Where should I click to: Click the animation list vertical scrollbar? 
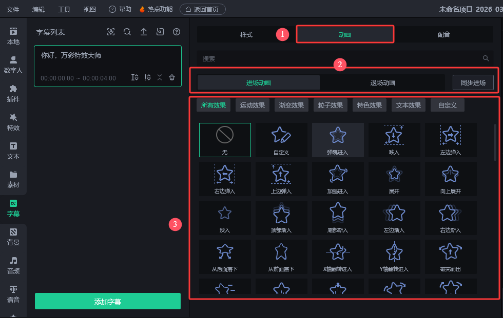tap(495, 142)
